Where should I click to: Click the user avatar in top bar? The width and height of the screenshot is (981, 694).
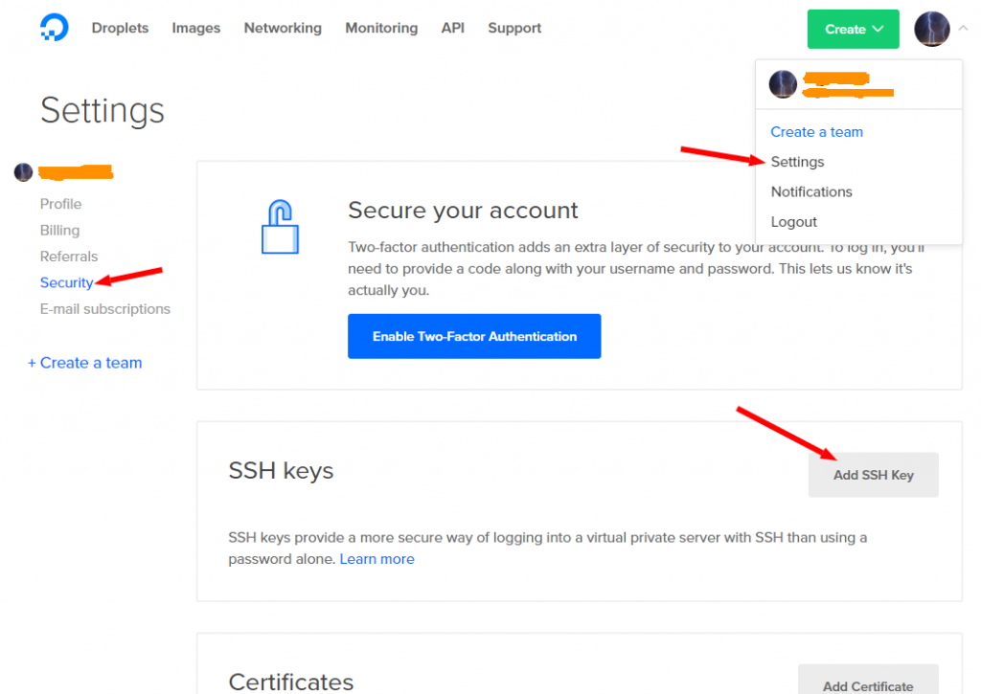point(931,29)
